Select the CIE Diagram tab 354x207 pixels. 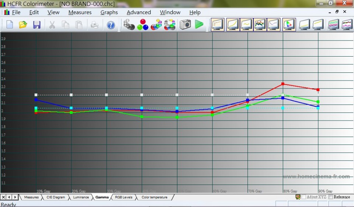(56, 197)
